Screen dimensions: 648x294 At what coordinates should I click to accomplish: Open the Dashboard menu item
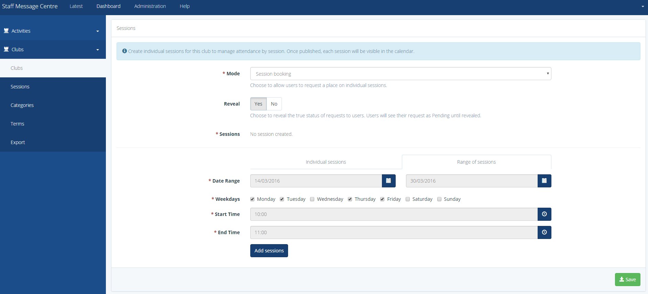pos(108,6)
